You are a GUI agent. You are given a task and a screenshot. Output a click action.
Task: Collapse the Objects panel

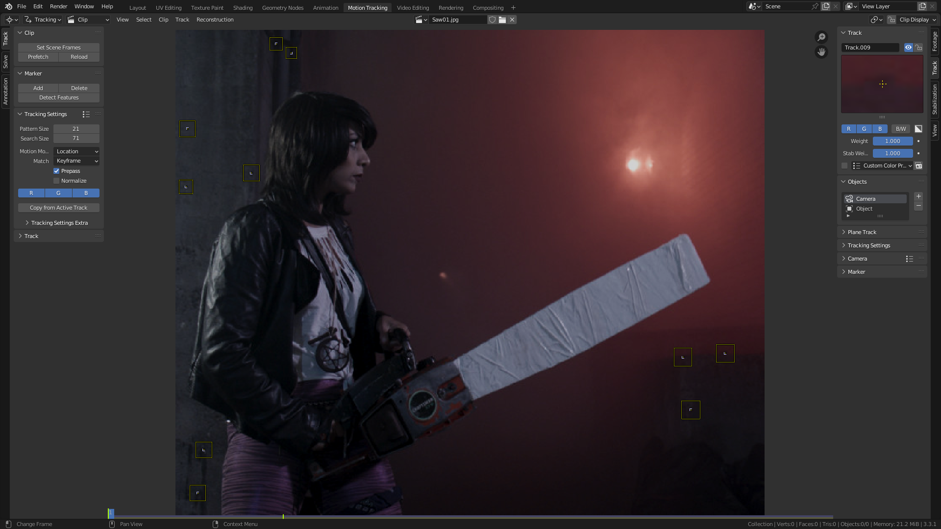pos(857,182)
